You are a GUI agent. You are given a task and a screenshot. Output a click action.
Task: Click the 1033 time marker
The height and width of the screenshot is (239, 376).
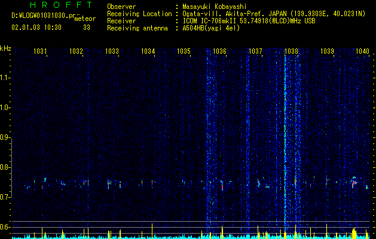[x=112, y=51]
